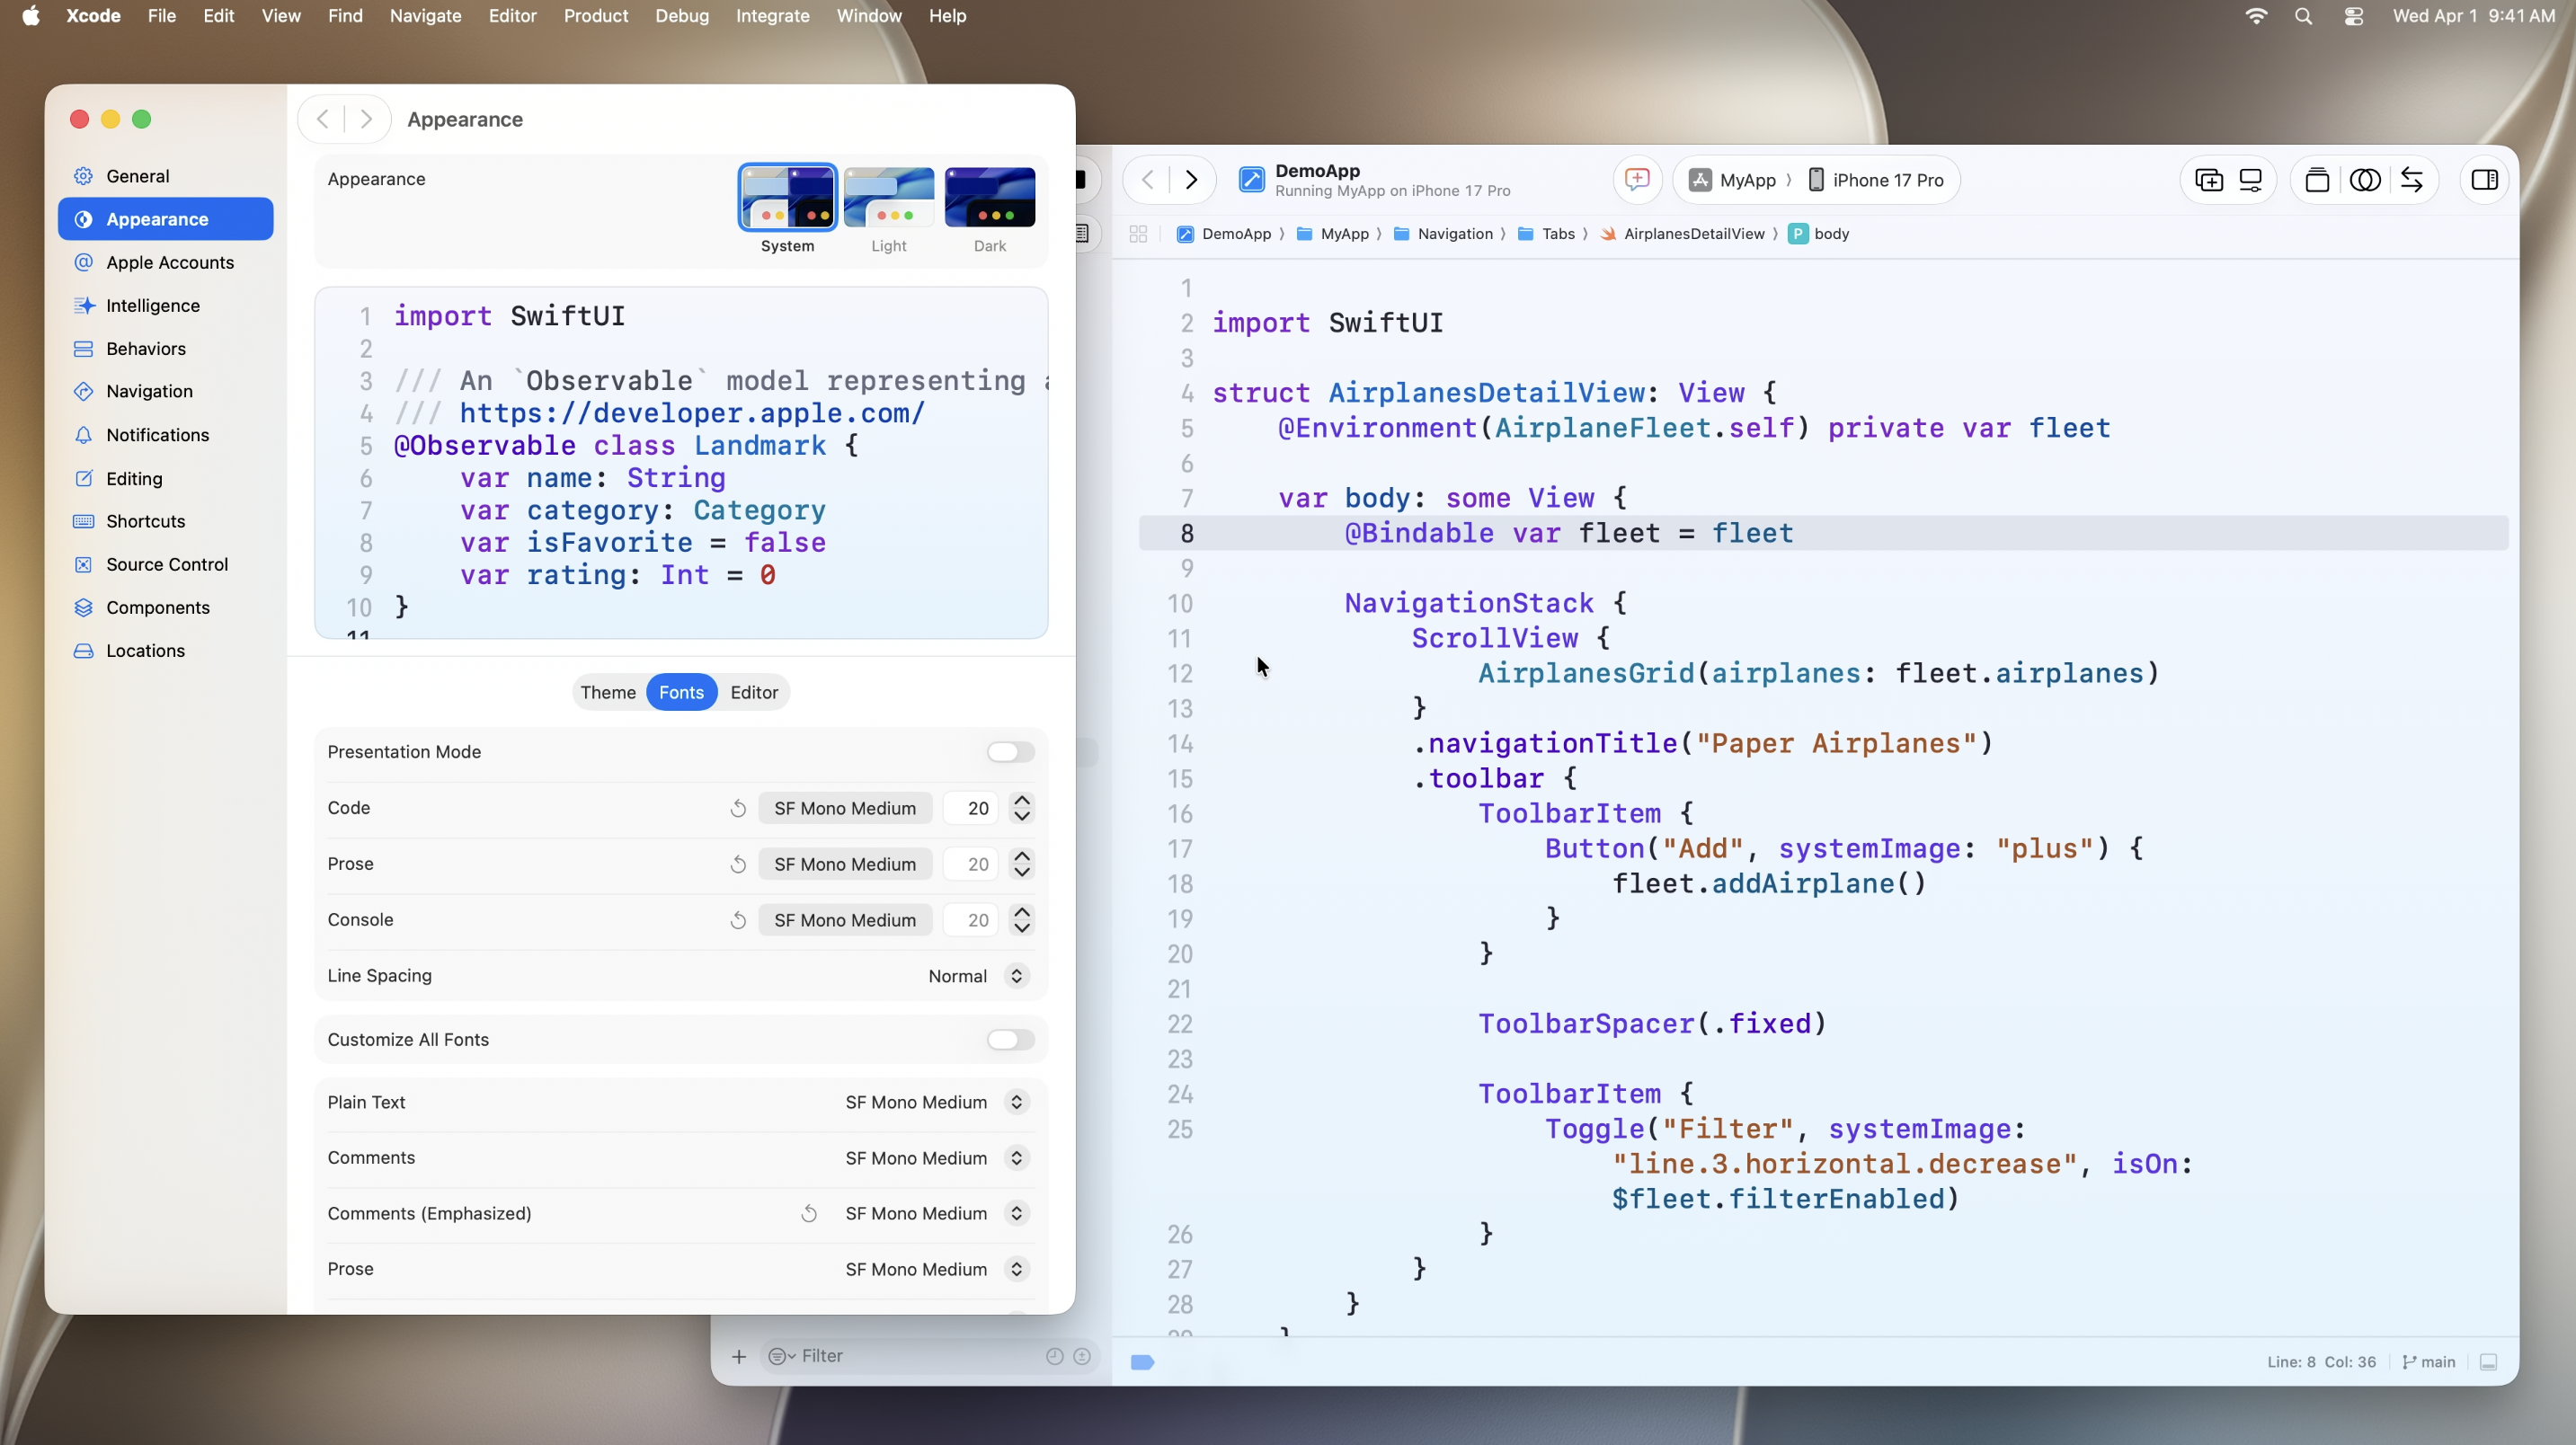2576x1445 pixels.
Task: Click the library icon in Xcode toolbar
Action: click(x=2317, y=180)
